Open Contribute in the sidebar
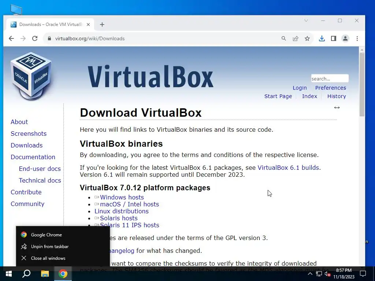Image resolution: width=375 pixels, height=281 pixels. tap(26, 192)
